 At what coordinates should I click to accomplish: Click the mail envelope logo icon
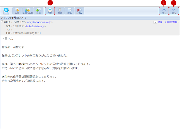point(6,11)
